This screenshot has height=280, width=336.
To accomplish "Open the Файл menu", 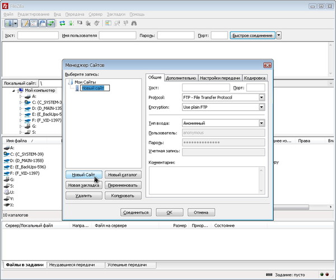I will [8, 15].
